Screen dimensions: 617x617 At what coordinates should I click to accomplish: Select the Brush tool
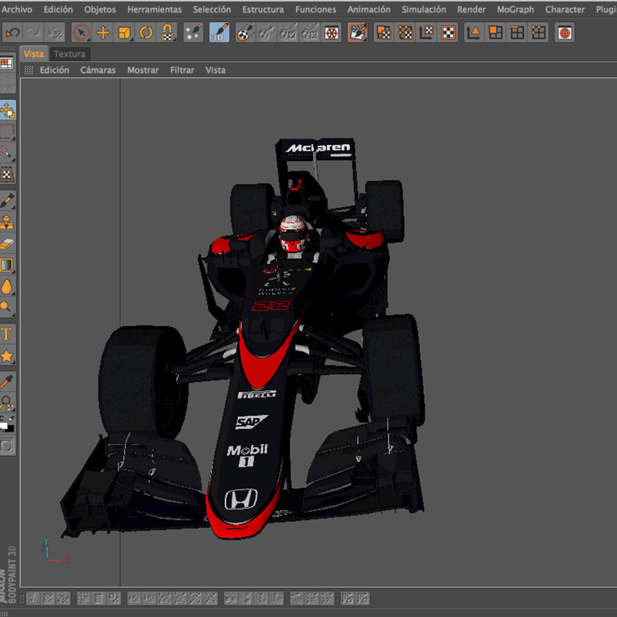coord(7,201)
